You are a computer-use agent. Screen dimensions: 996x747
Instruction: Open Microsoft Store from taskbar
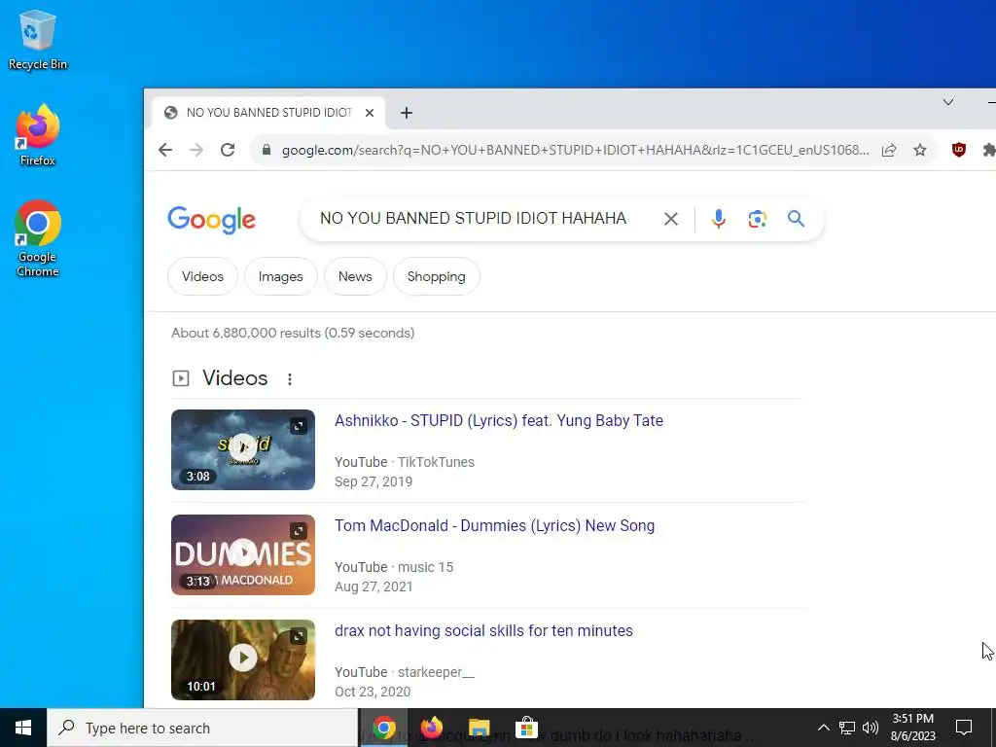tap(526, 728)
